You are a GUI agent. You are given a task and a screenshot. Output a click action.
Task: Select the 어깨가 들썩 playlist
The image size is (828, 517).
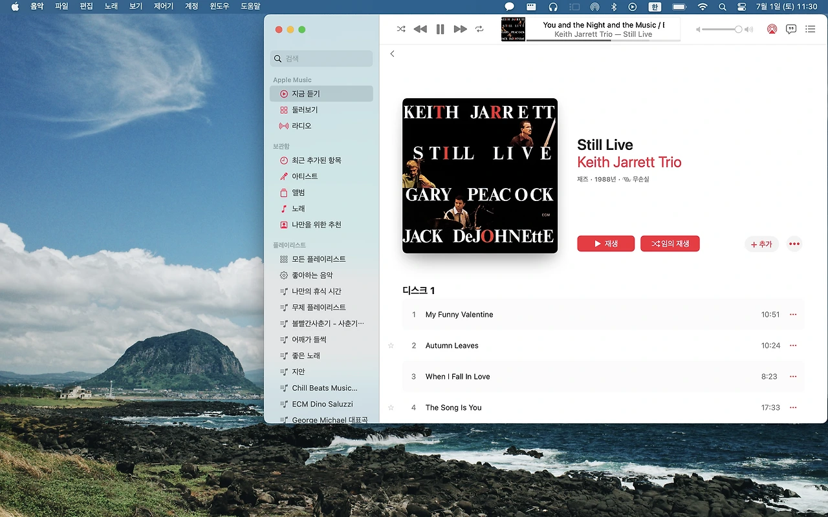pos(321,340)
